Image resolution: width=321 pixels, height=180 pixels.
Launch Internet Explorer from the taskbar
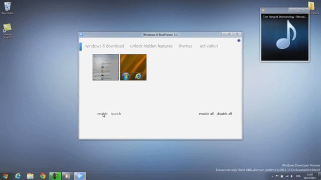point(18,176)
